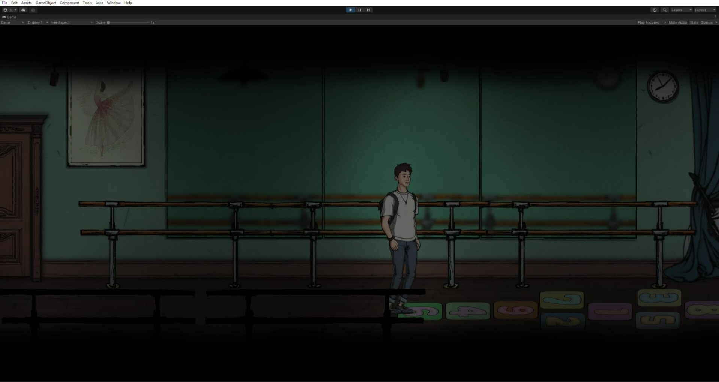Step forward one frame
The width and height of the screenshot is (719, 382).
click(x=368, y=10)
